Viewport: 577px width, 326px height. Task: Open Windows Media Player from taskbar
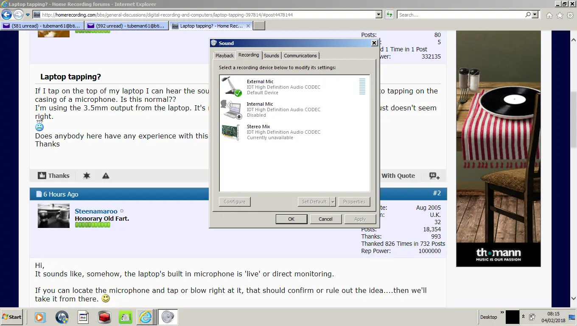(39, 317)
